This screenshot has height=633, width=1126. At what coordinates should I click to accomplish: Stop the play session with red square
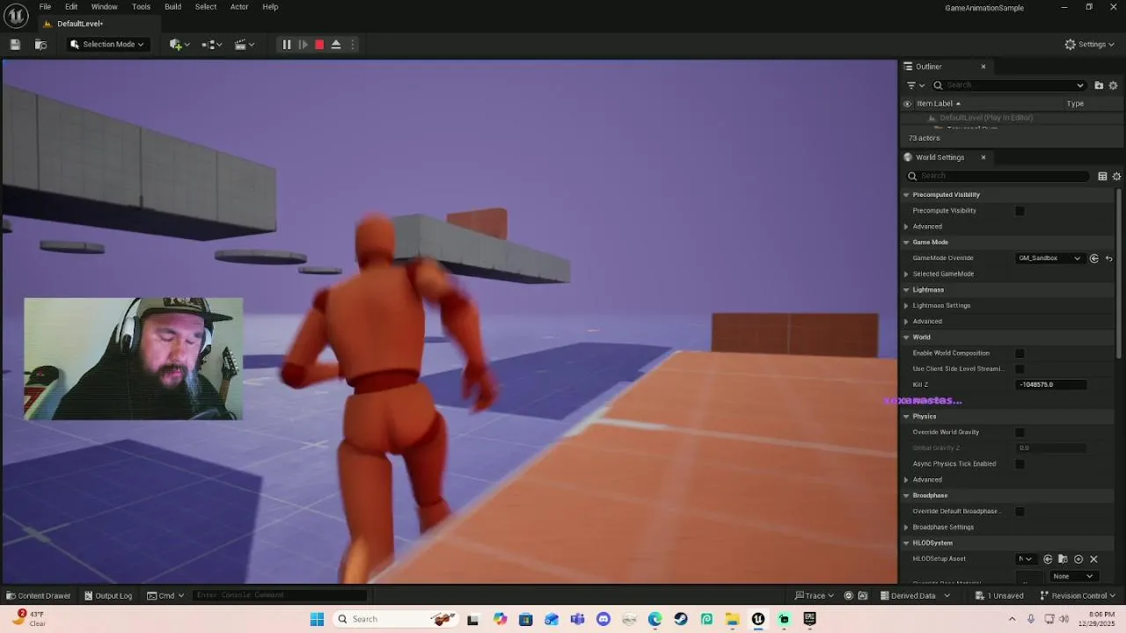click(319, 44)
